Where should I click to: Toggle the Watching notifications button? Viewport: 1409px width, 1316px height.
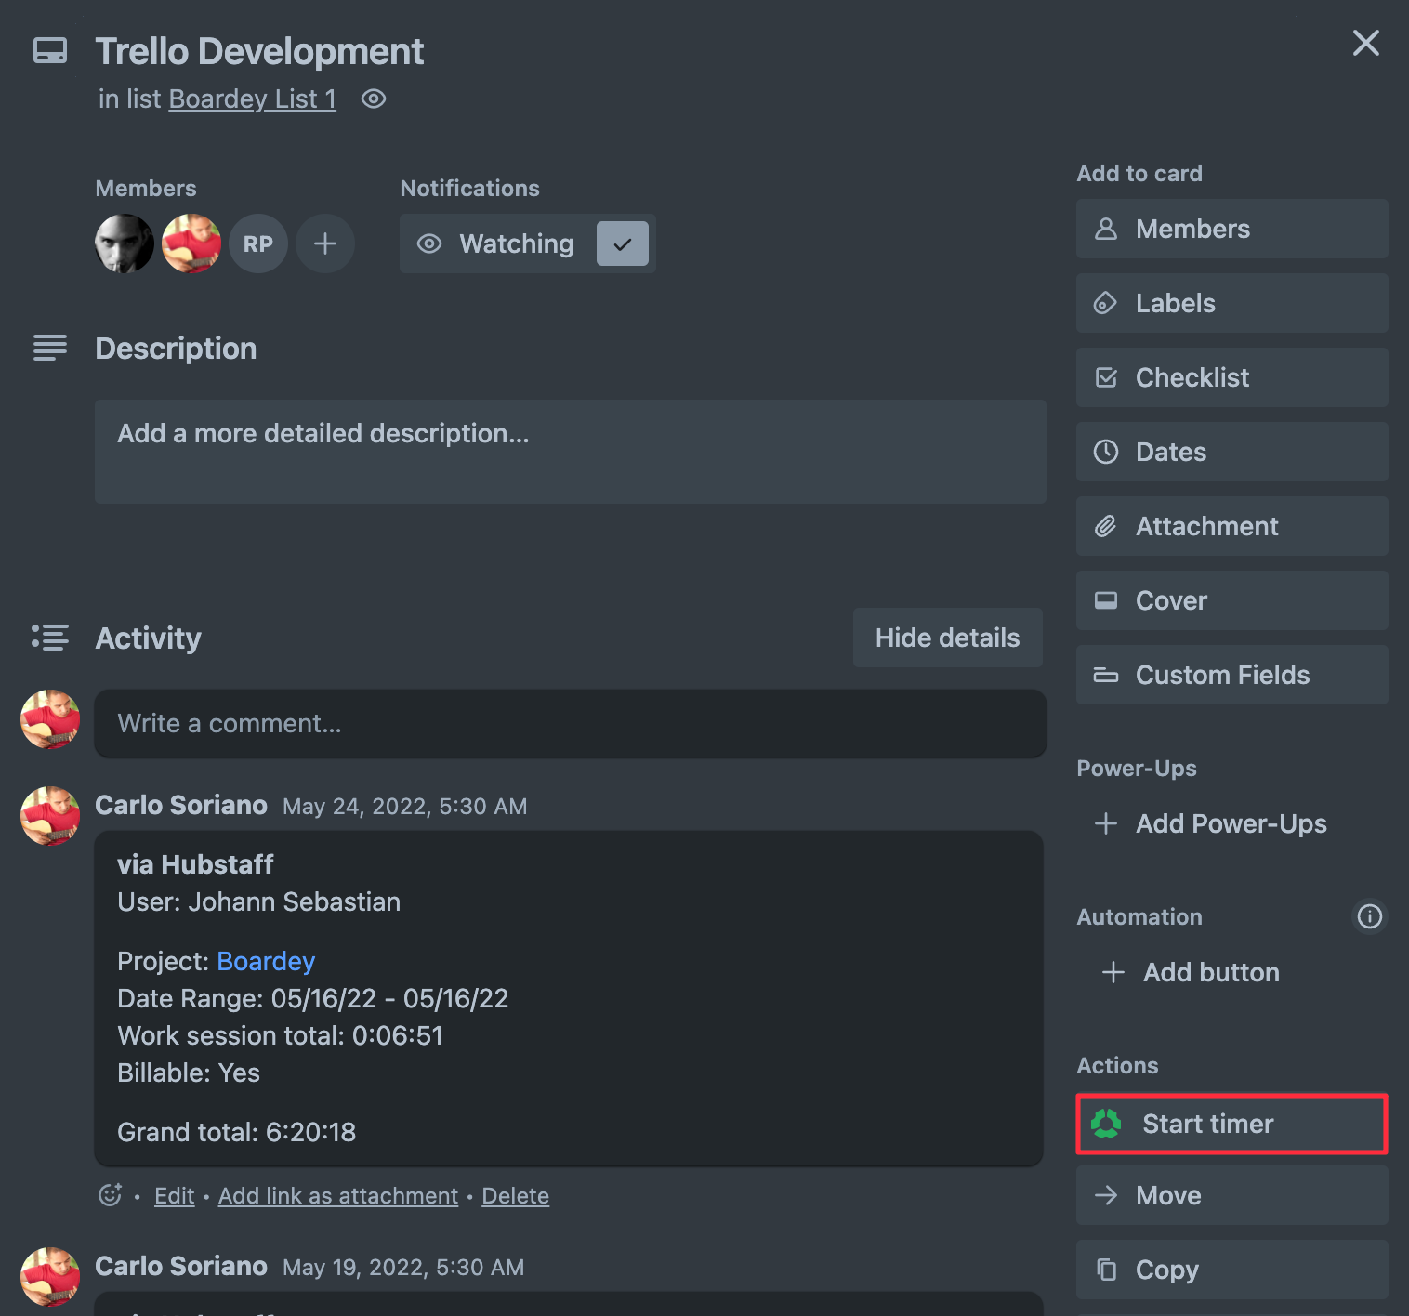point(528,243)
